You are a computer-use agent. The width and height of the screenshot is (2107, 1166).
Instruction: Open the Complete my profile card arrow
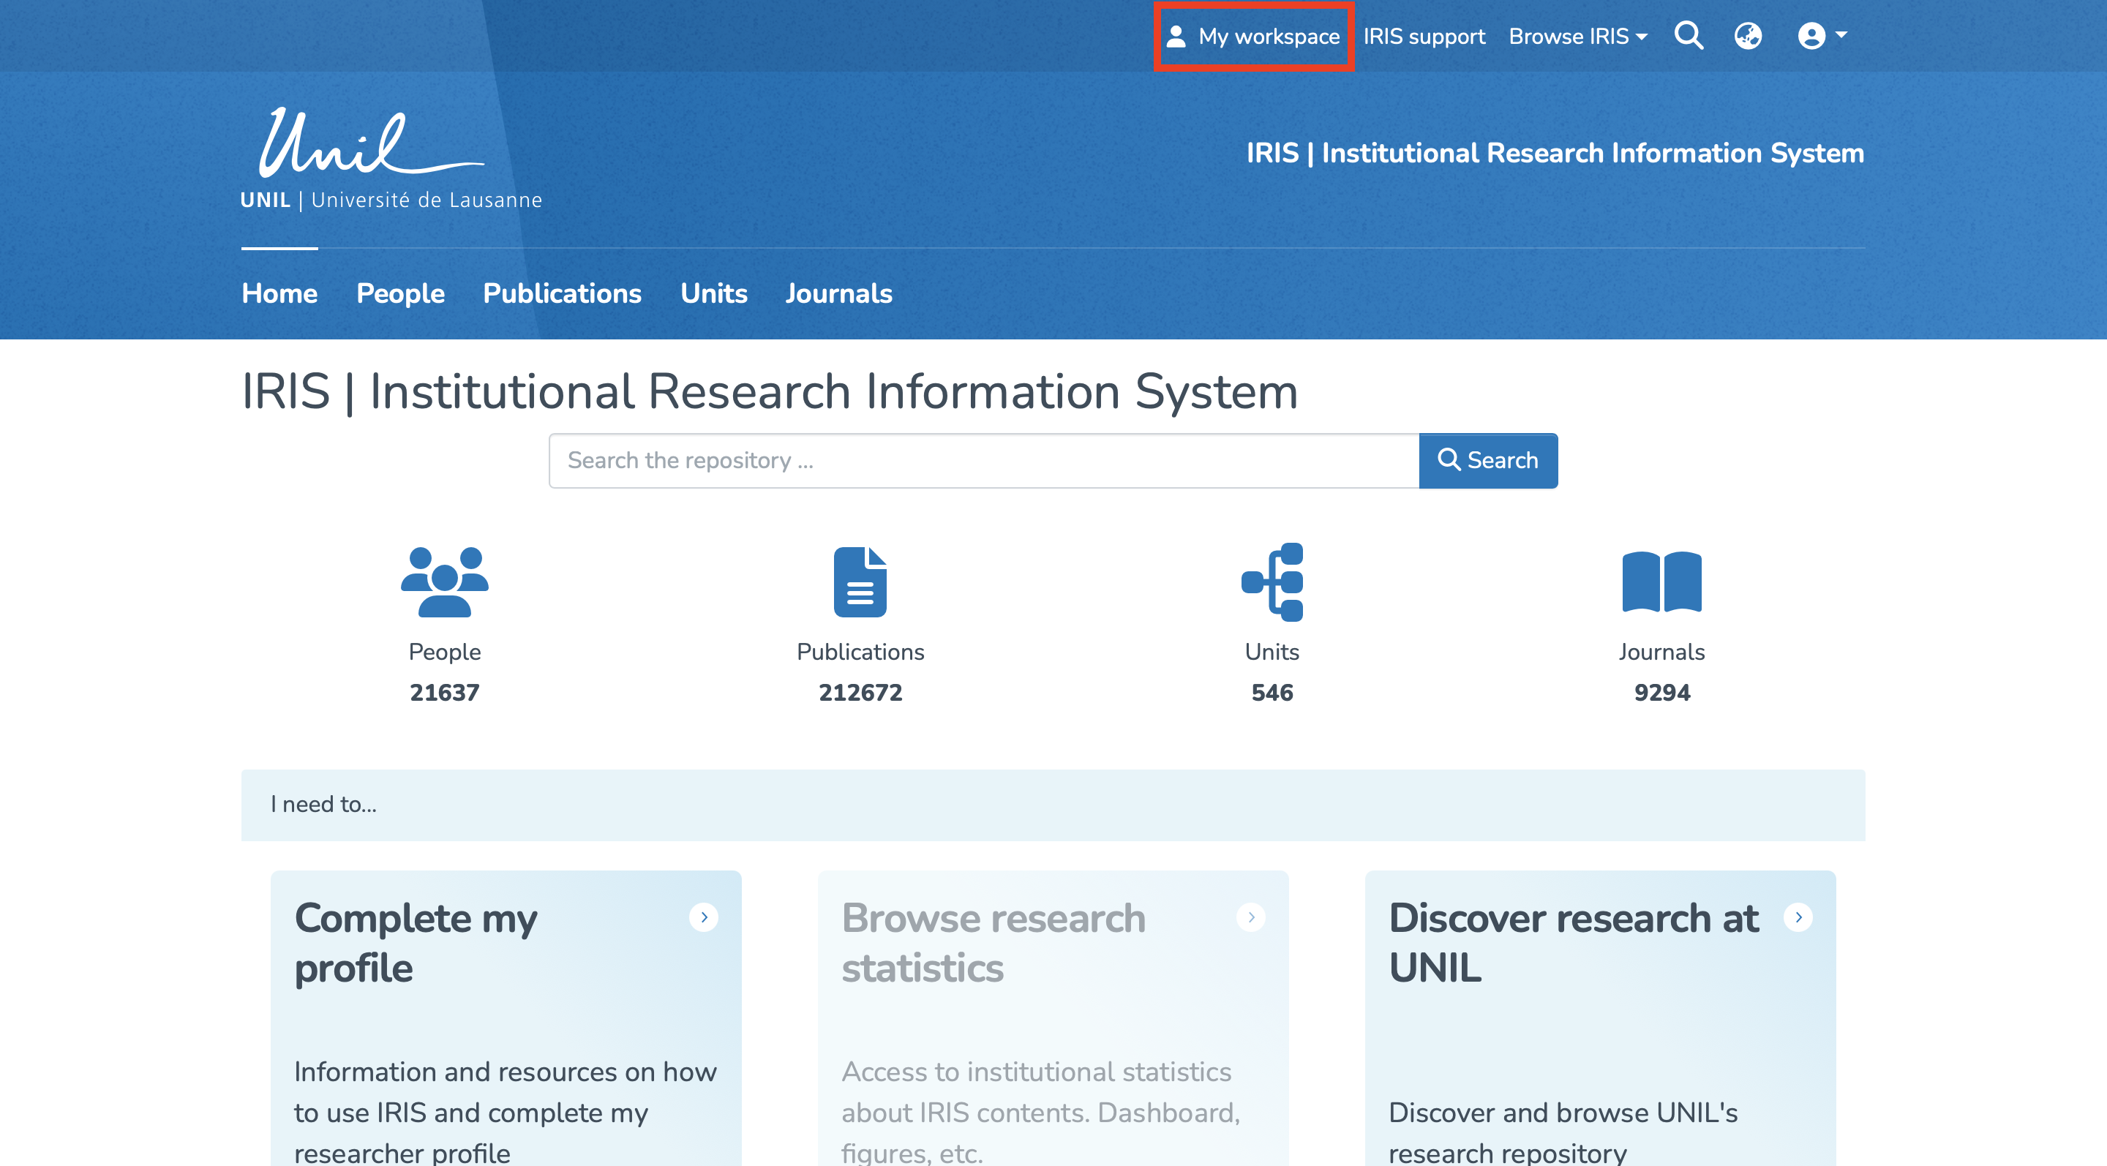[703, 917]
